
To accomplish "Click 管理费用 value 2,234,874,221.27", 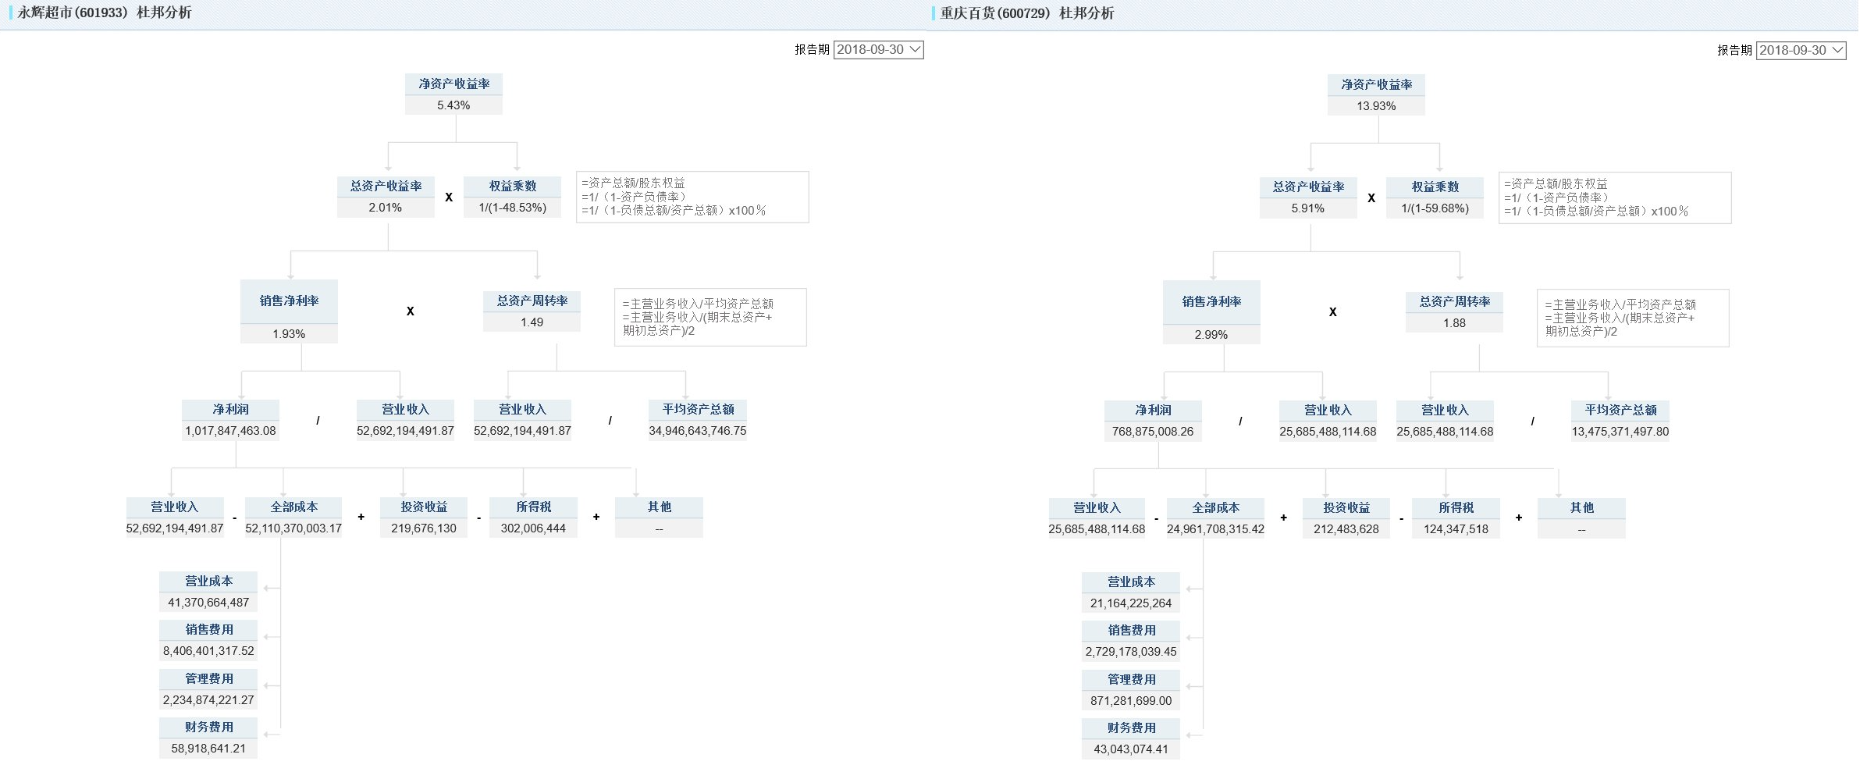I will click(208, 700).
